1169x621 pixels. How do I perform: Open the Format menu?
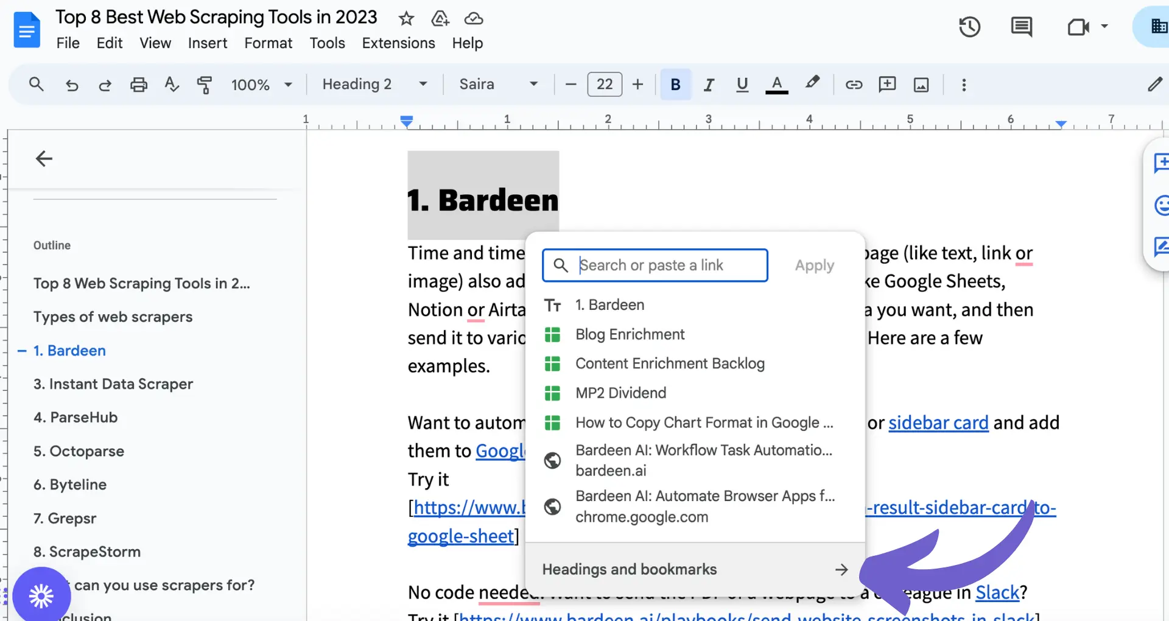click(x=269, y=43)
